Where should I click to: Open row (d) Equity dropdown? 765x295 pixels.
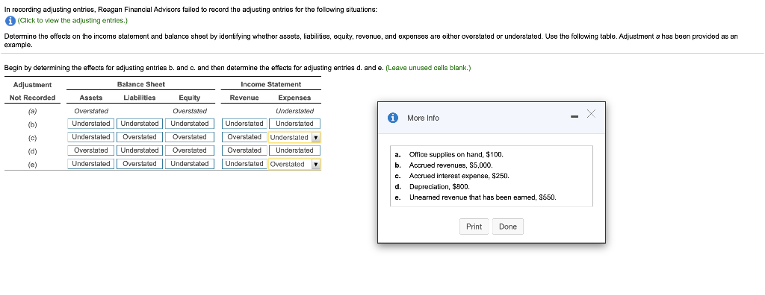click(190, 150)
